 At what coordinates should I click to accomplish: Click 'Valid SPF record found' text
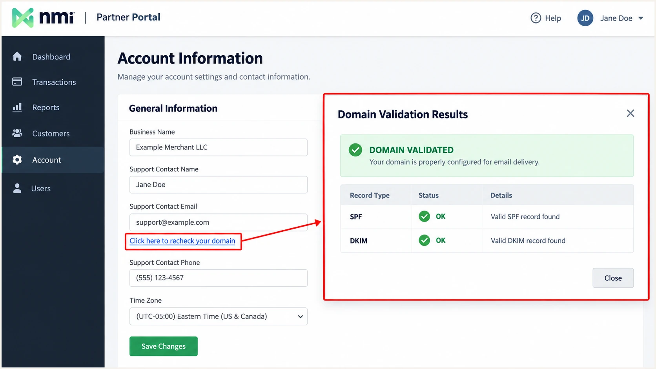pos(525,217)
